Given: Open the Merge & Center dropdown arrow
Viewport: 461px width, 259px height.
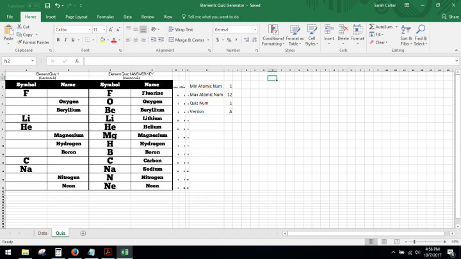Looking at the screenshot, I should (209, 40).
